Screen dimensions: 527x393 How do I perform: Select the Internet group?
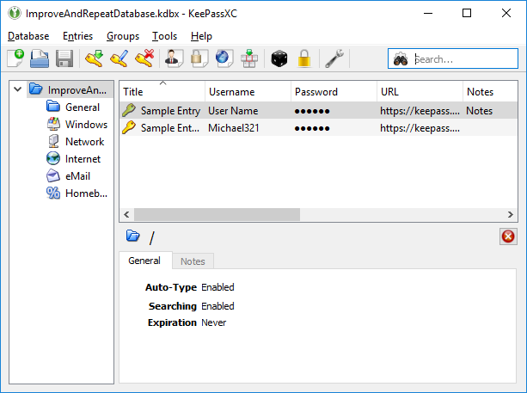click(73, 159)
